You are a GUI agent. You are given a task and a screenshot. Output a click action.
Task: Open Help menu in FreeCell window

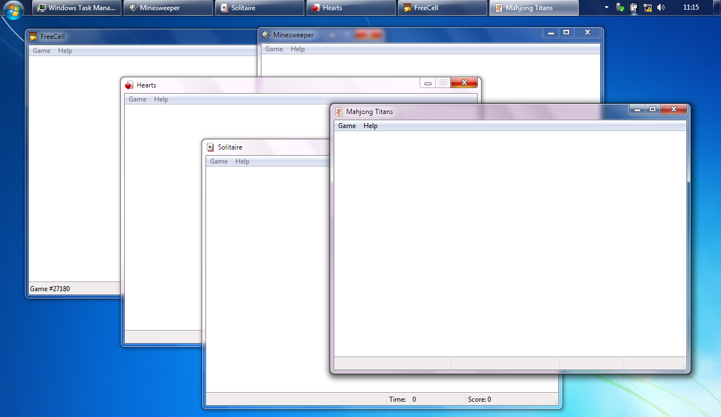click(65, 51)
